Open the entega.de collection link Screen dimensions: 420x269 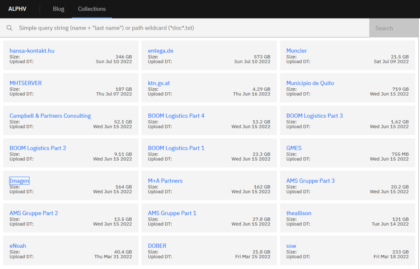160,51
